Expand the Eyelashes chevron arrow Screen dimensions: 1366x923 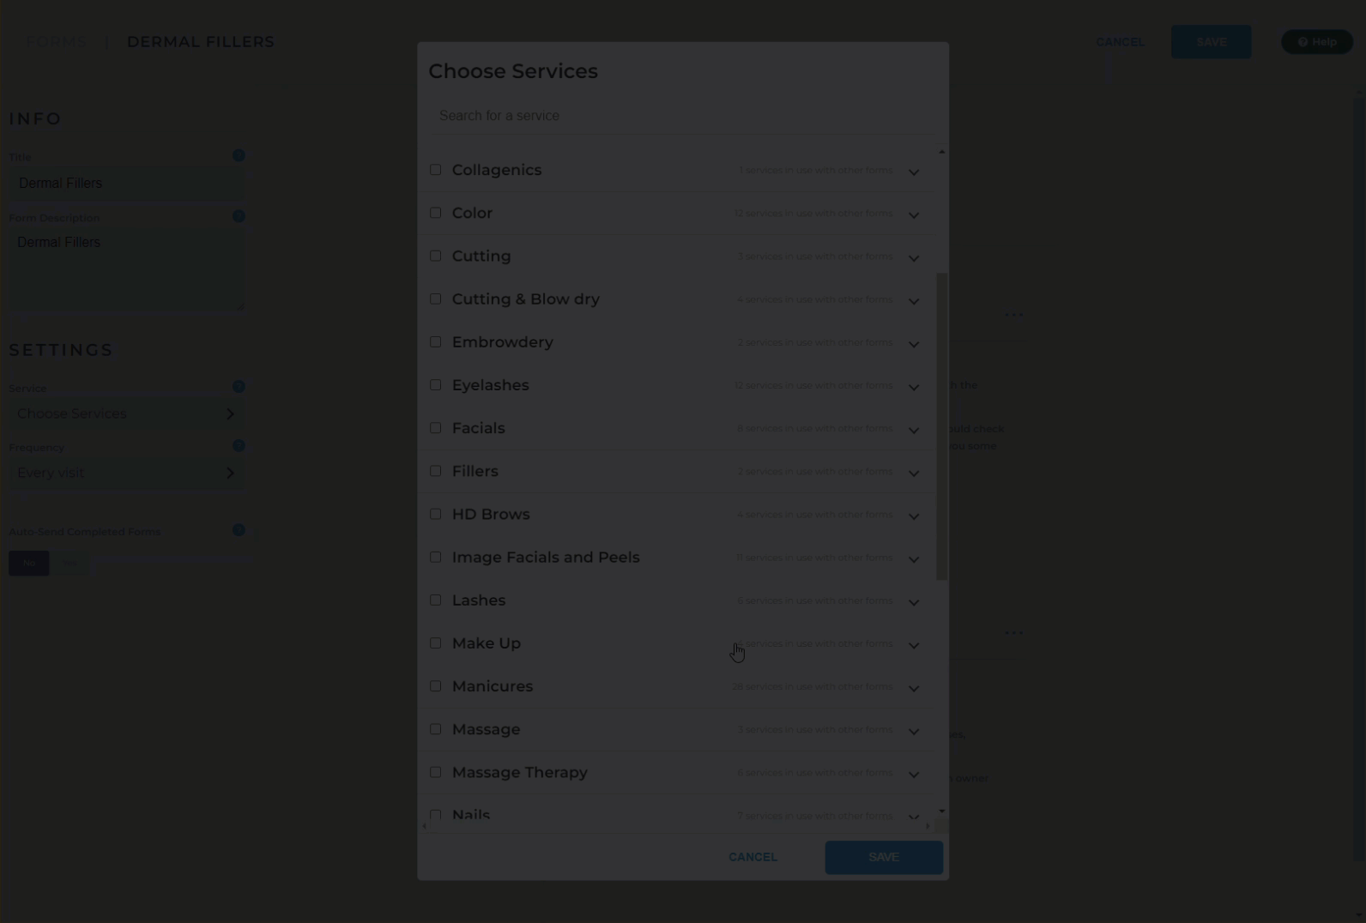(x=914, y=387)
